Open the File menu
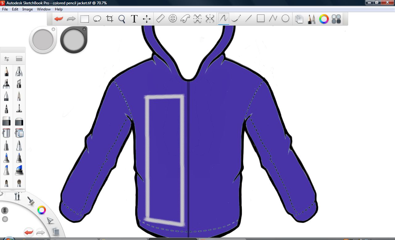The width and height of the screenshot is (395, 240). click(x=5, y=9)
